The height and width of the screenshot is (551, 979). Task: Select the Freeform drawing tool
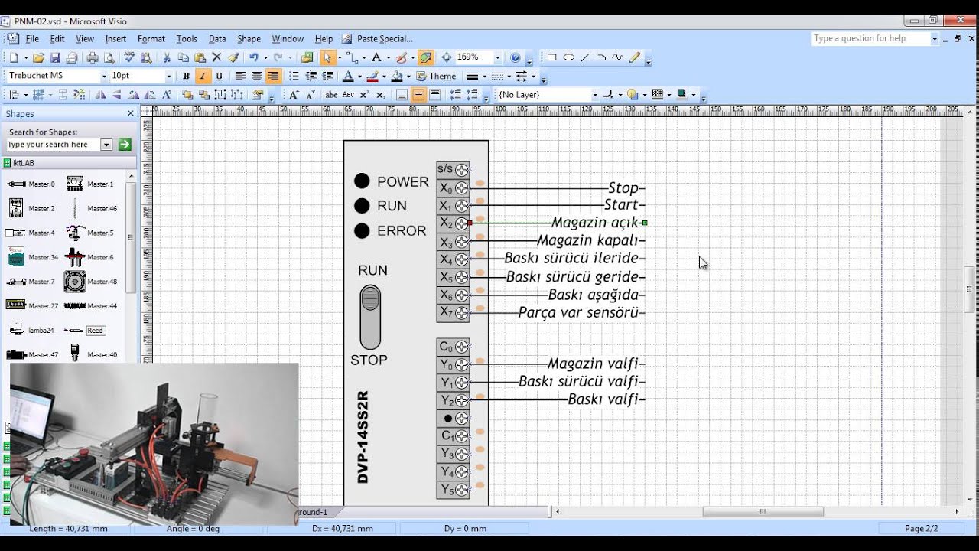coord(618,57)
